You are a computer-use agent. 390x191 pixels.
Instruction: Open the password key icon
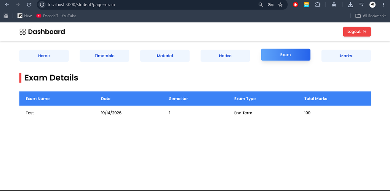point(271,5)
